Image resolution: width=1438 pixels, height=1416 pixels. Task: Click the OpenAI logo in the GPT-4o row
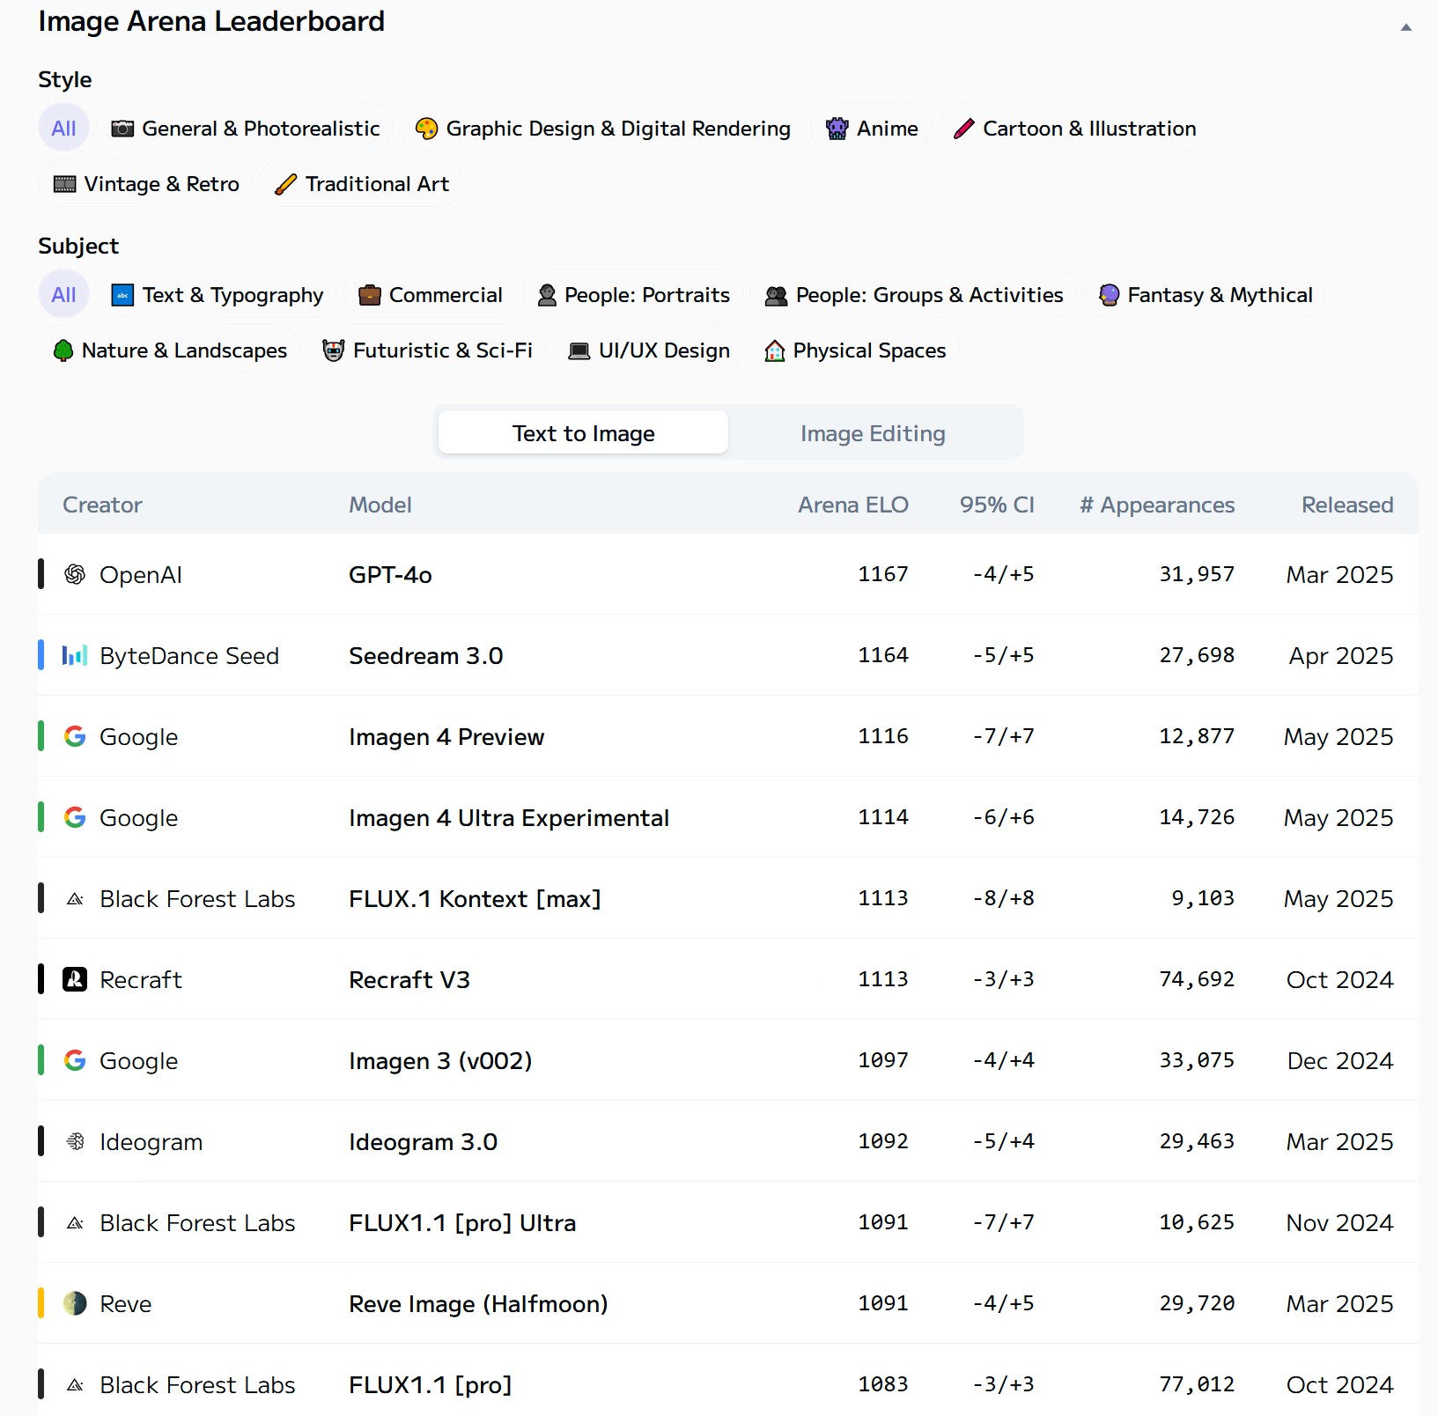(x=75, y=574)
